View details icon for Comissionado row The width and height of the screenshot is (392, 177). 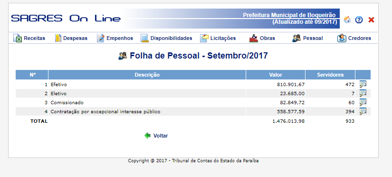click(363, 102)
